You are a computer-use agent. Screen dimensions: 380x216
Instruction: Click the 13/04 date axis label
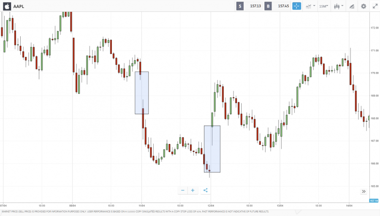click(x=280, y=205)
